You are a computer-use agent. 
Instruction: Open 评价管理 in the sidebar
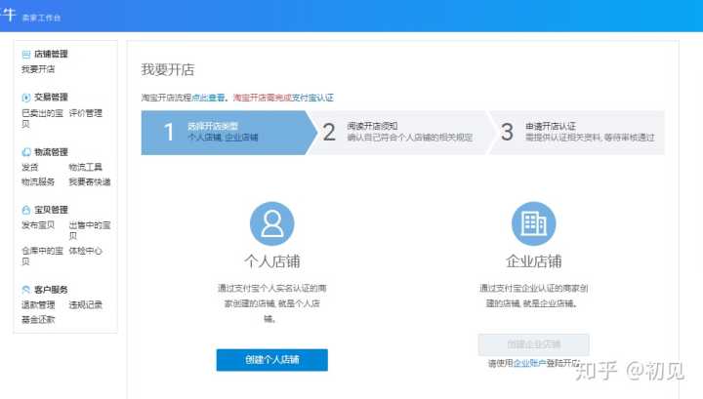point(85,113)
